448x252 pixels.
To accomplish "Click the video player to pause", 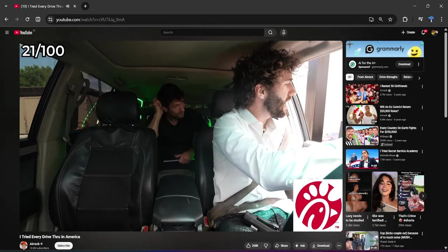I will (x=181, y=136).
